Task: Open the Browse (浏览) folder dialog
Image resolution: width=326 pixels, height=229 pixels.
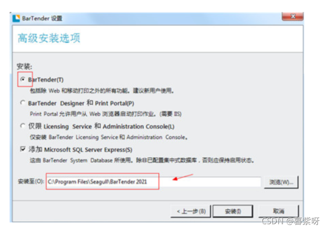Action: pyautogui.click(x=281, y=182)
